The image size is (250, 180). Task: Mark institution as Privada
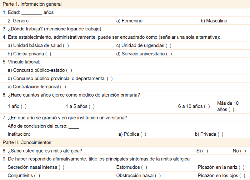tap(220, 134)
